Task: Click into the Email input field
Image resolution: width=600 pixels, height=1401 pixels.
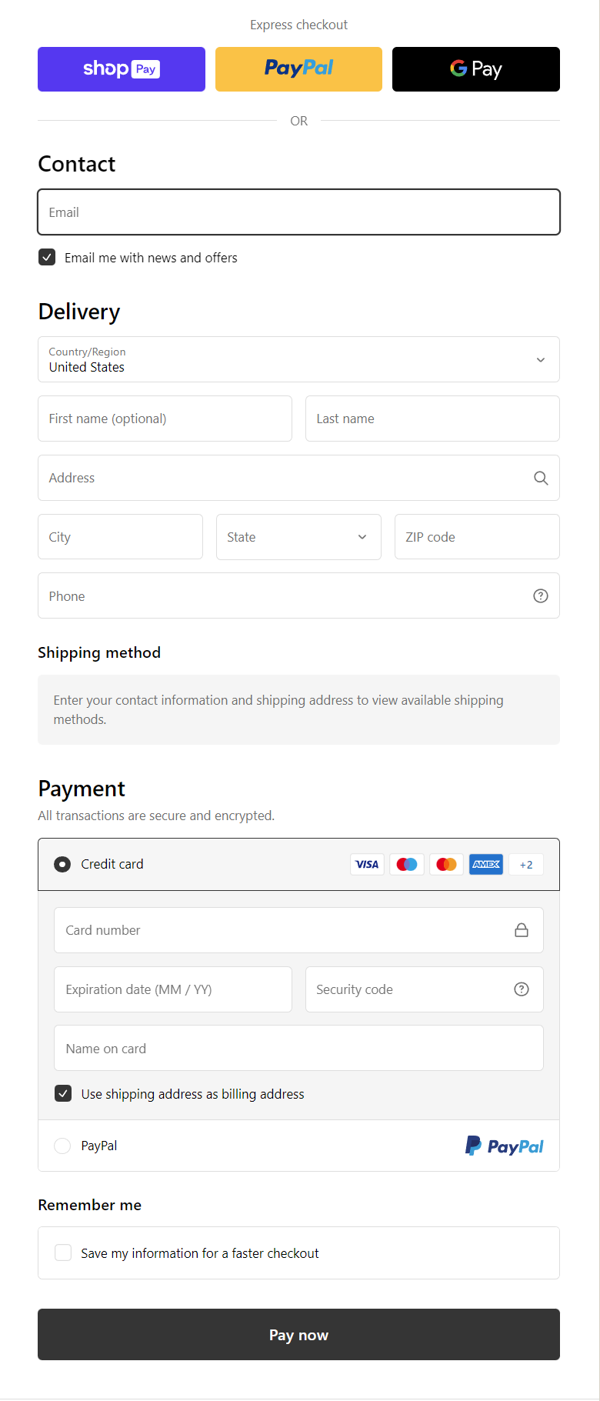Action: pyautogui.click(x=298, y=212)
